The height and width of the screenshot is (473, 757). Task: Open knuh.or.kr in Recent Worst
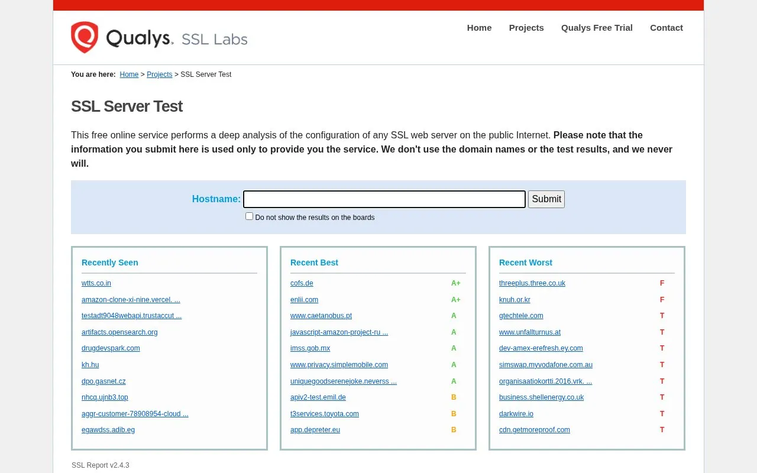point(515,300)
